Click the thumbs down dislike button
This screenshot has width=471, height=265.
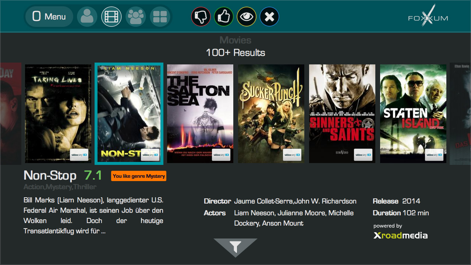(201, 17)
